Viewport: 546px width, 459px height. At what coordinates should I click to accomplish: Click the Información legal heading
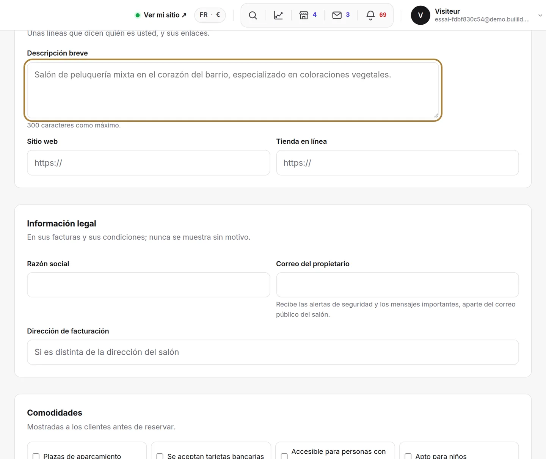(x=61, y=223)
